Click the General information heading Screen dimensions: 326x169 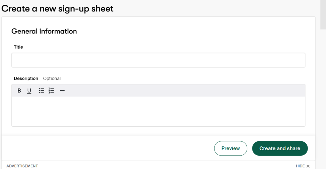(x=44, y=31)
